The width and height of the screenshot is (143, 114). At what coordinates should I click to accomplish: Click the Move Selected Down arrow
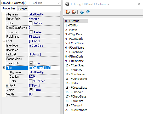[x=88, y=12]
